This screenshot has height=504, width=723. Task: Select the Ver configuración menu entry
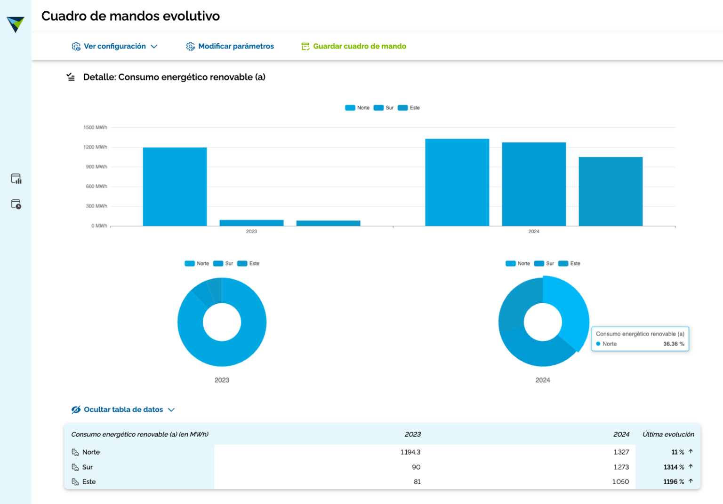click(x=114, y=46)
